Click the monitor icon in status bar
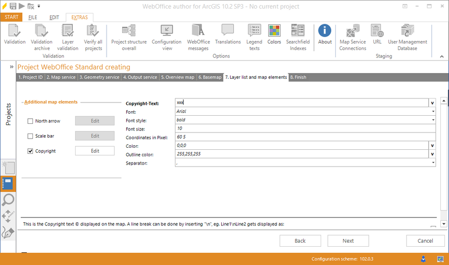Image resolution: width=449 pixels, height=265 pixels. (440, 259)
